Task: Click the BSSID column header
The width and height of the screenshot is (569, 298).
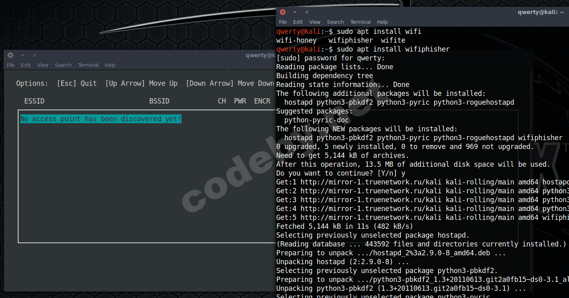Action: click(x=159, y=101)
